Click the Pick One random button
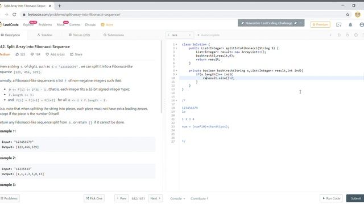 [94, 198]
